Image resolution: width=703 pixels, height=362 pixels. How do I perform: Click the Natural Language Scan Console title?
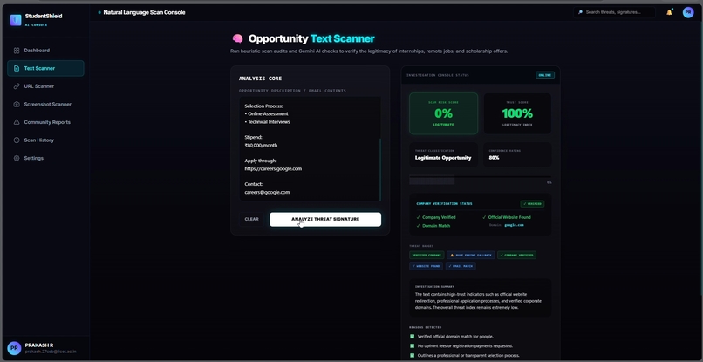click(144, 12)
